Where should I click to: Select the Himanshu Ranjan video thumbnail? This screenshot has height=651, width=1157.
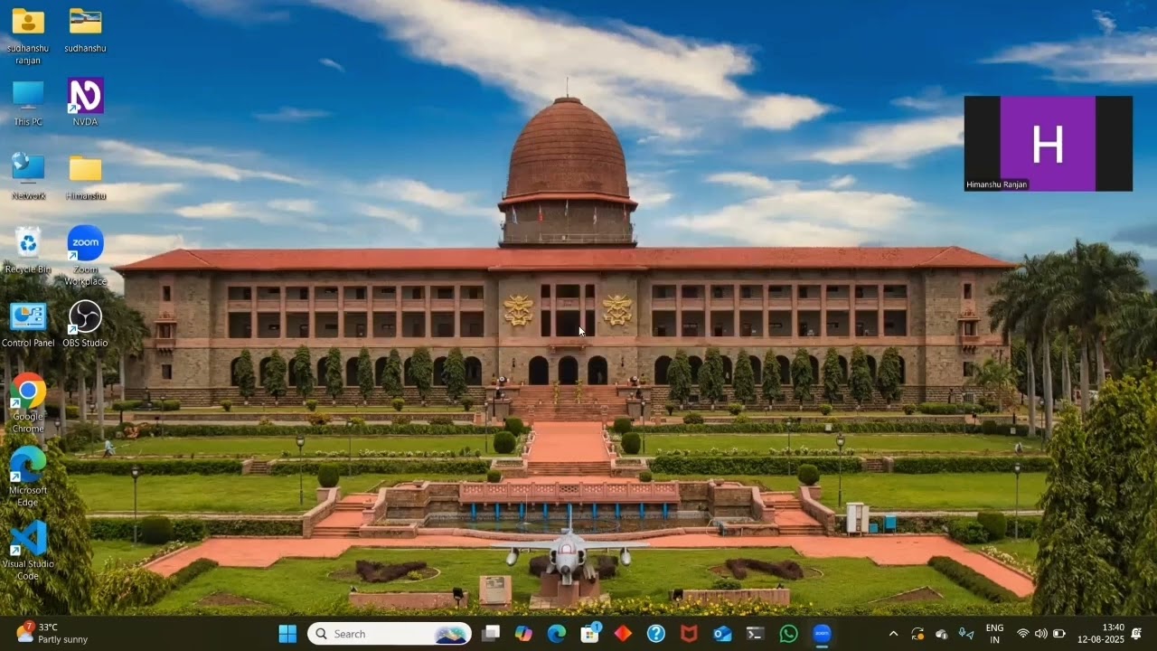[1049, 144]
